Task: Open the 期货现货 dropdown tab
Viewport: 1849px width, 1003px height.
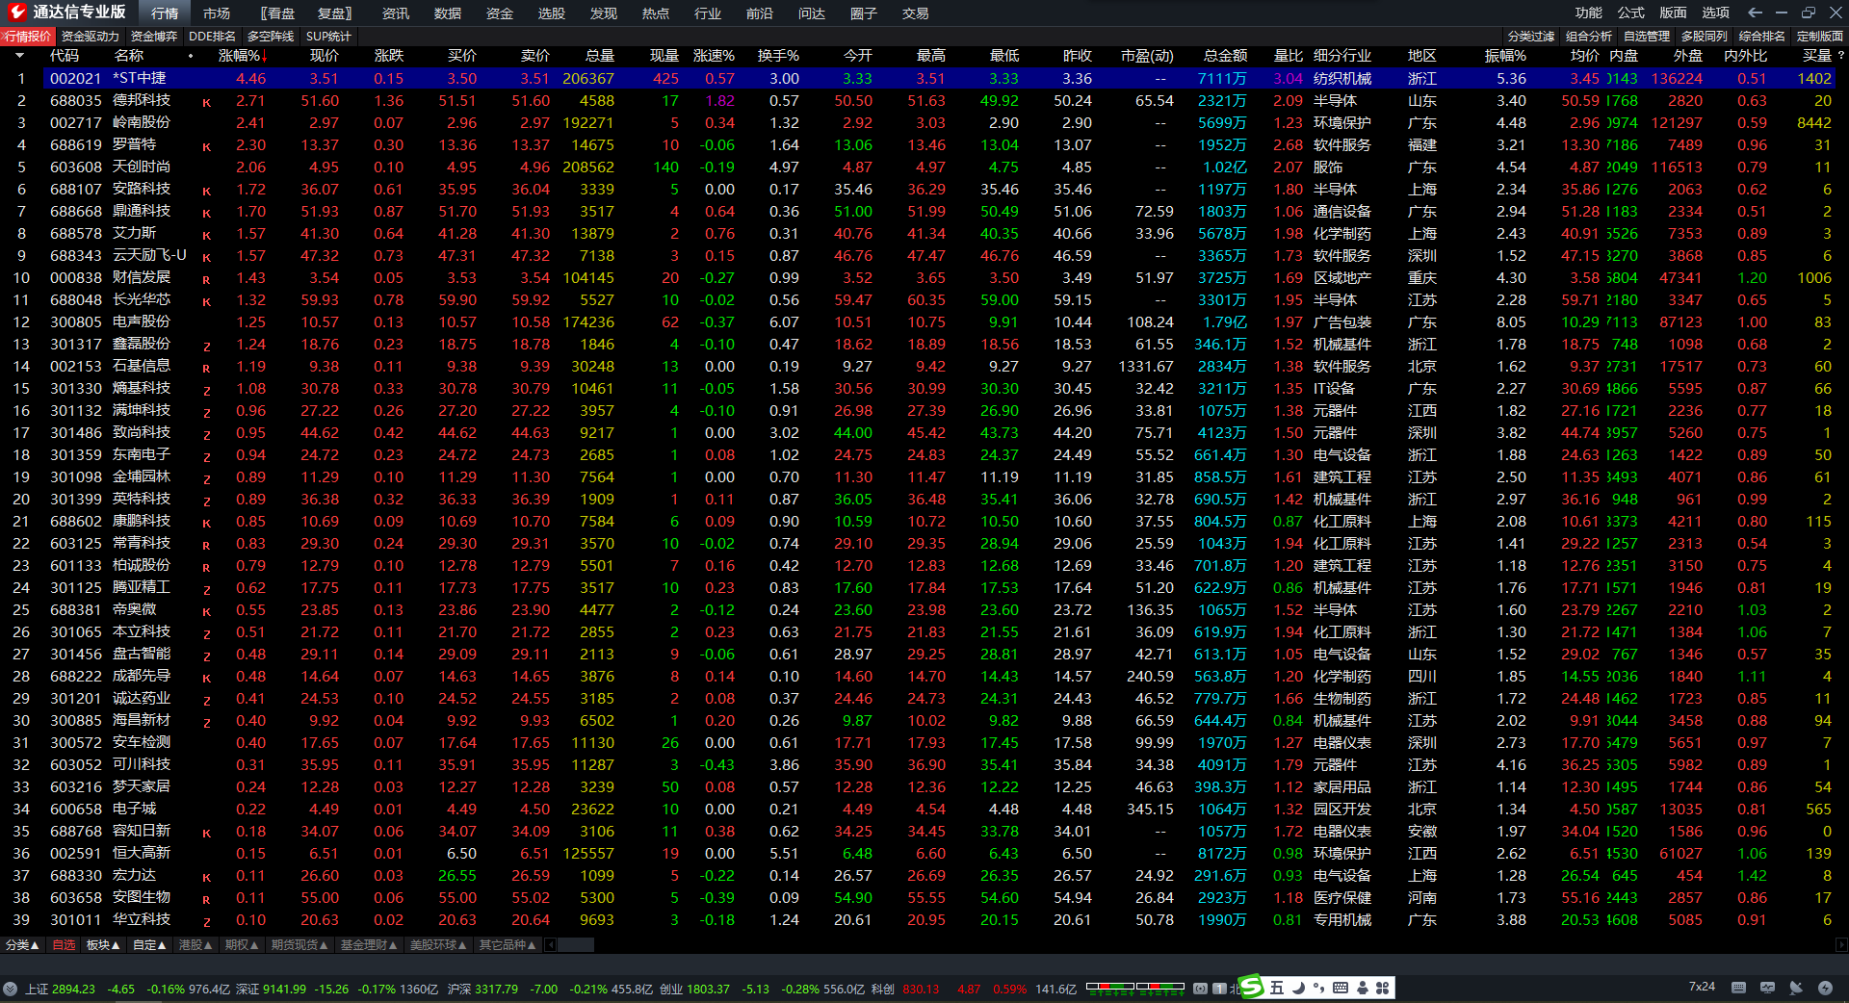Action: point(299,945)
